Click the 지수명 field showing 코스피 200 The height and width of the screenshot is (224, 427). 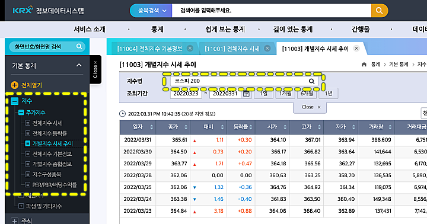coord(244,81)
